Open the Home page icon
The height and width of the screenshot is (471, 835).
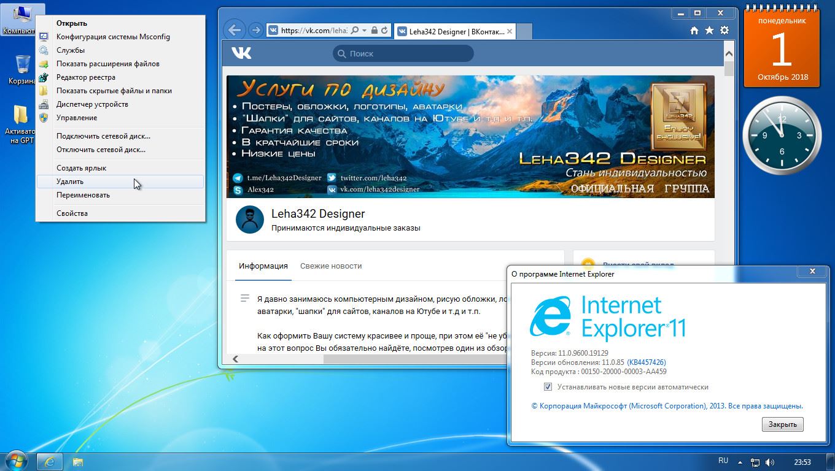(694, 31)
